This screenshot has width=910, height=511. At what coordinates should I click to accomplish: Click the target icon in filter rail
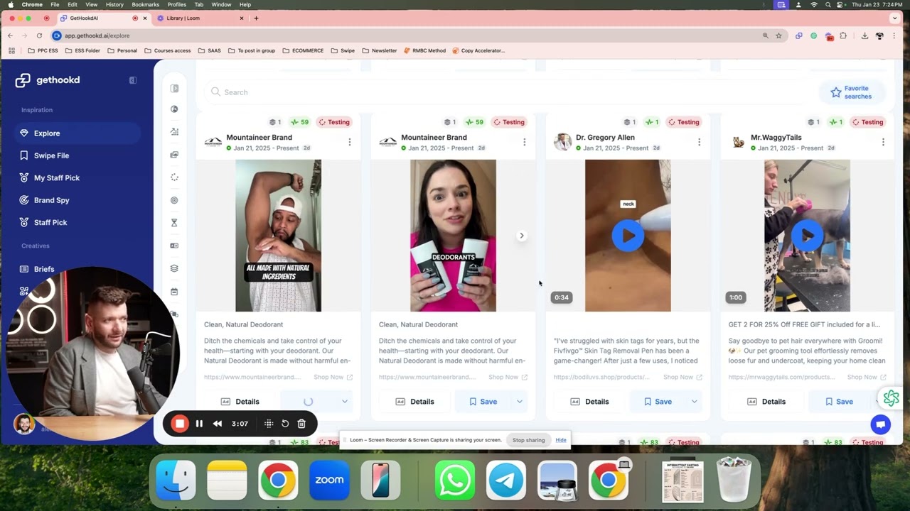[174, 200]
